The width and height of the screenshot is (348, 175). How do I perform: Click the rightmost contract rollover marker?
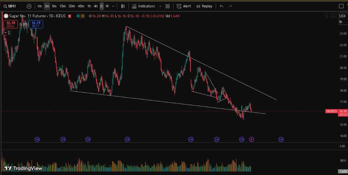(281, 139)
